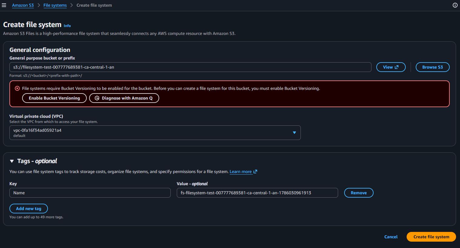The width and height of the screenshot is (460, 248).
Task: Open Learn more about tags link
Action: (241, 172)
